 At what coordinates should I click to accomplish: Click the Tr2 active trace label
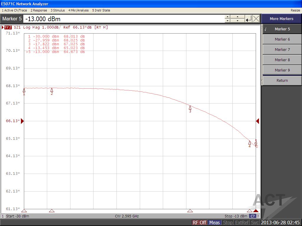tap(8, 27)
